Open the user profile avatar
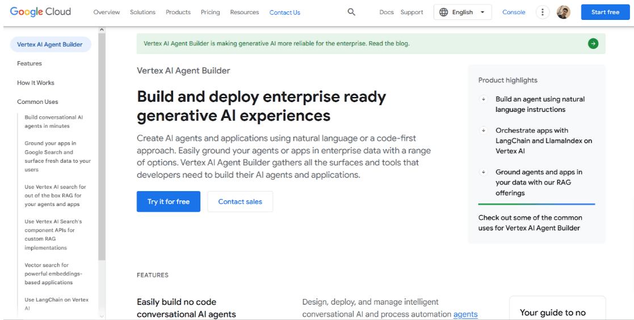634x320 pixels. (x=564, y=12)
